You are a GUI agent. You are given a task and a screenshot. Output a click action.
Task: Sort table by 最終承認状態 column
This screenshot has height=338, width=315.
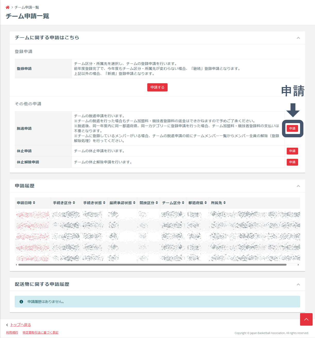coord(122,203)
